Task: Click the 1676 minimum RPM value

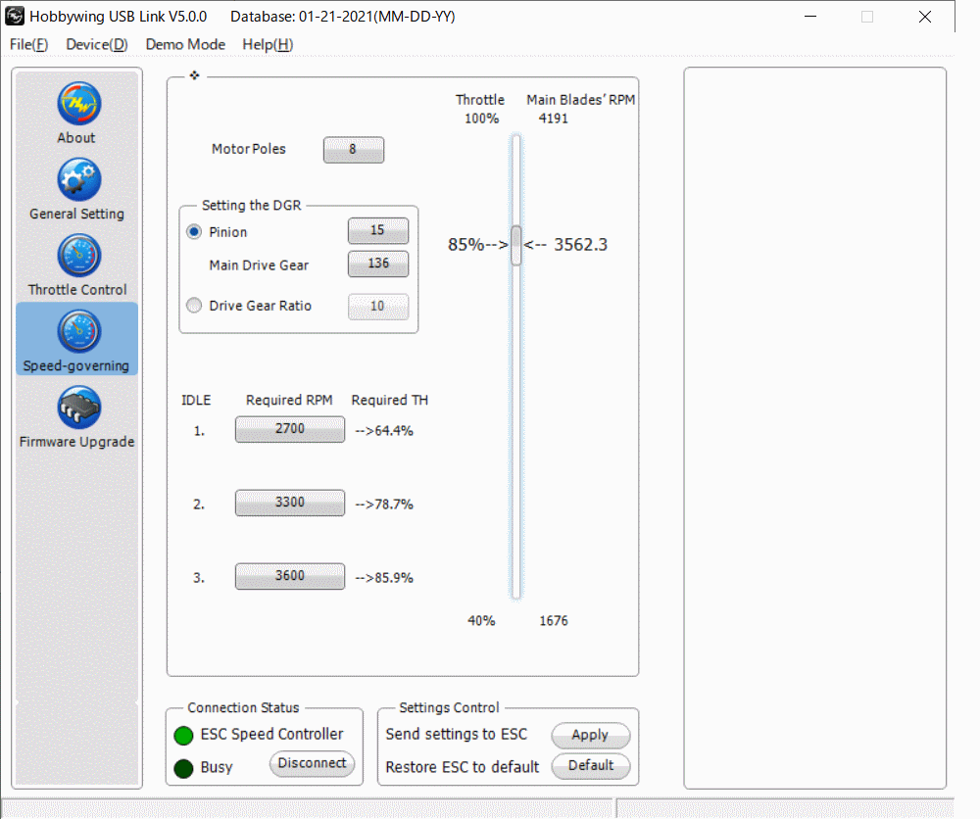Action: click(554, 621)
